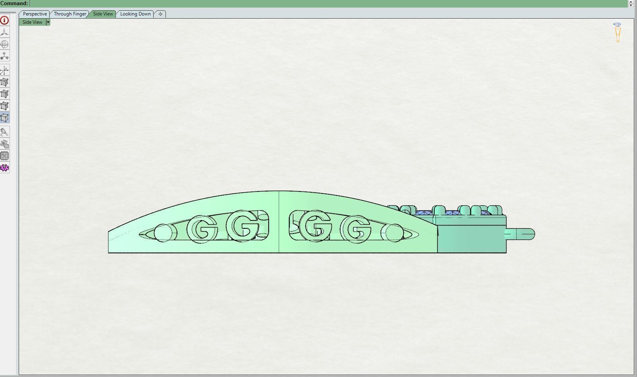Select the Side View viewport tab

coord(103,14)
